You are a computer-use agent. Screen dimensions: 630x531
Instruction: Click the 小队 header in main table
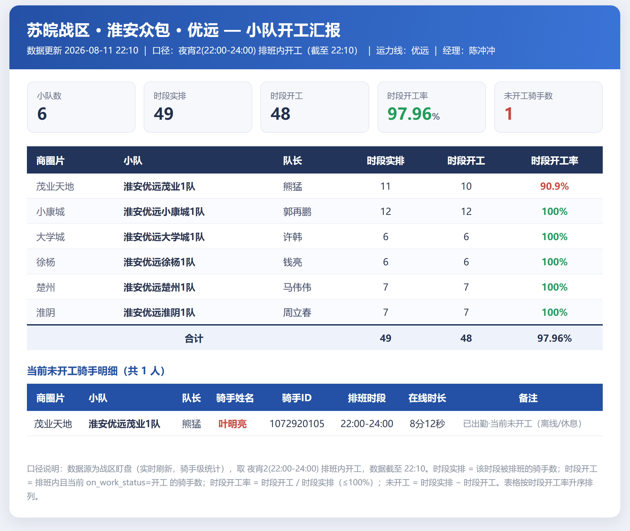pyautogui.click(x=133, y=160)
